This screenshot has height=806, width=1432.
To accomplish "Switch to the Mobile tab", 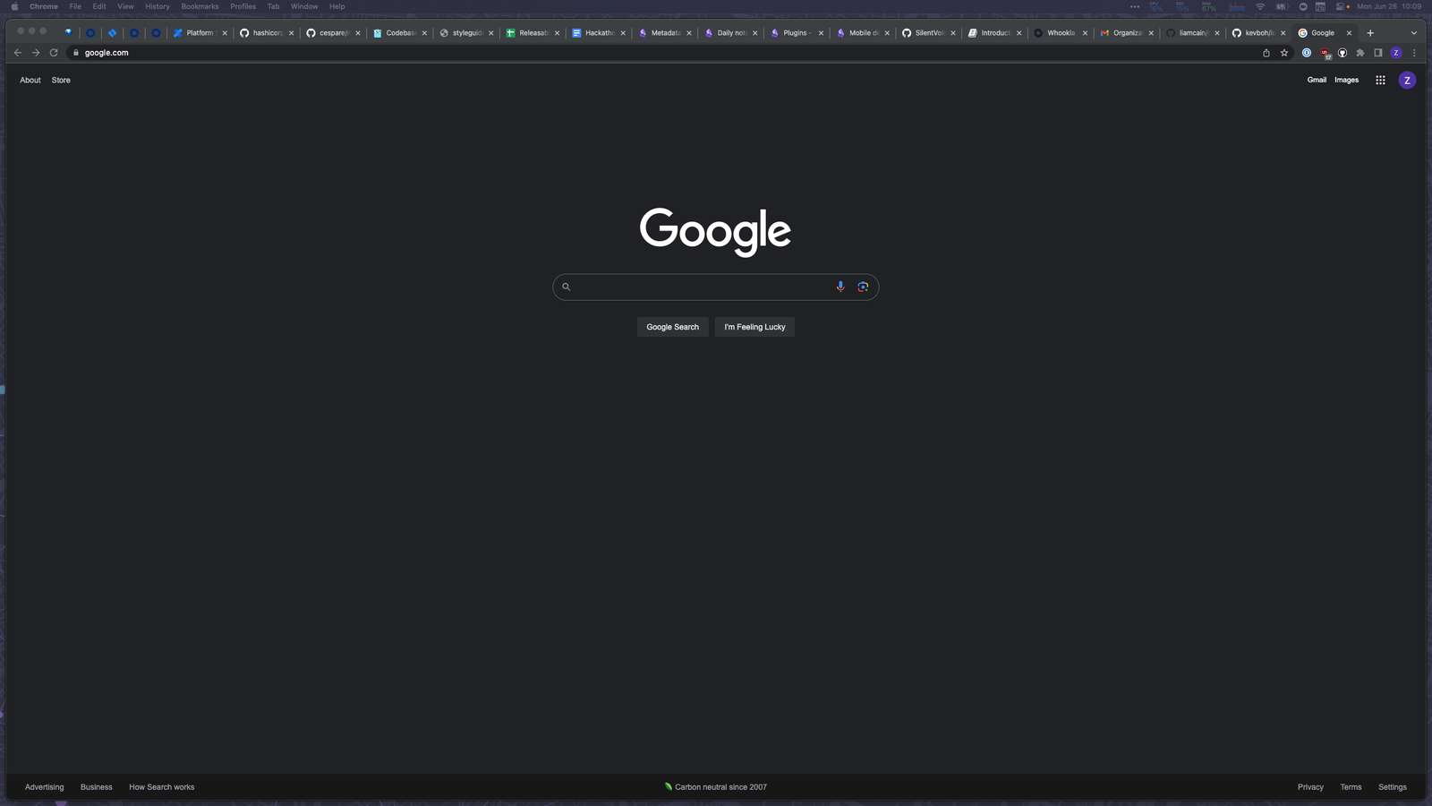I will 863,33.
